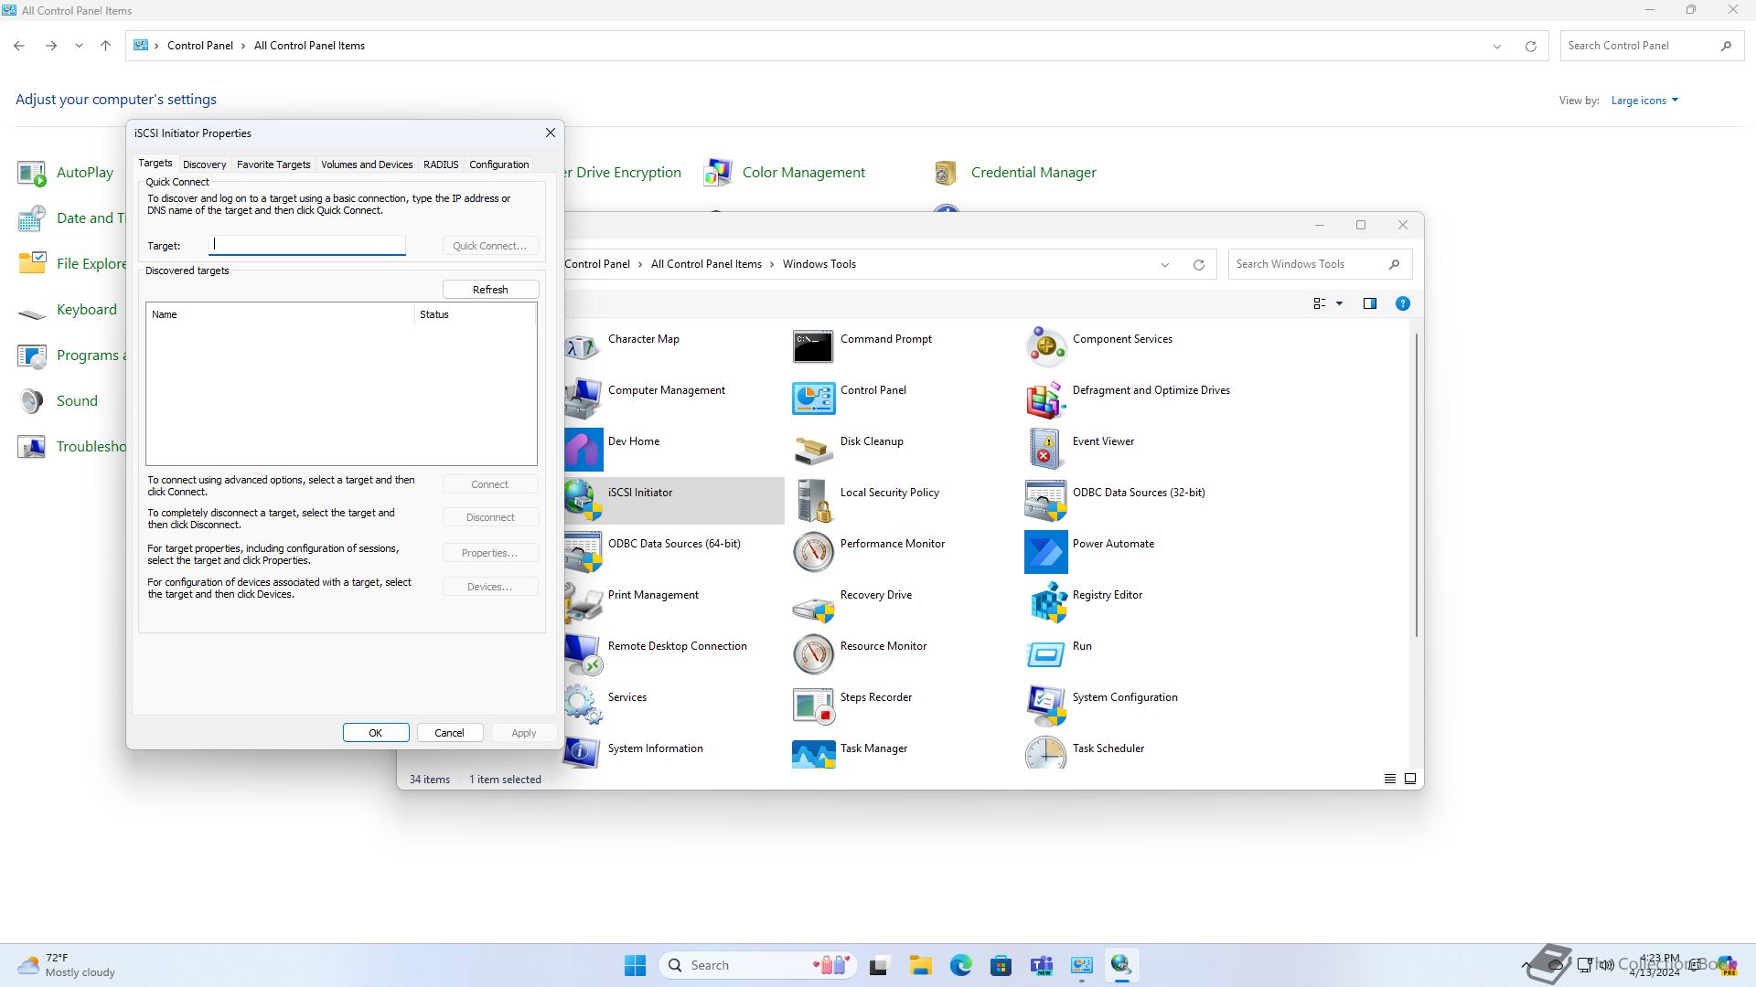Open the Control Panel icon in Windows Tools
1756x987 pixels.
813,398
